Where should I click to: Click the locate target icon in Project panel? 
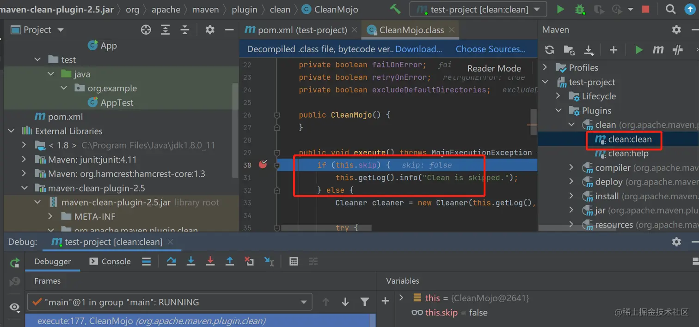[146, 30]
